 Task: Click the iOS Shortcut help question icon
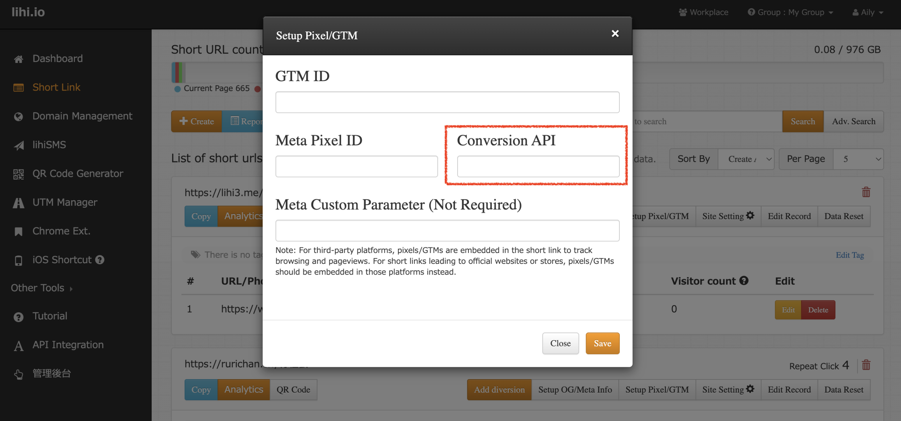click(100, 260)
